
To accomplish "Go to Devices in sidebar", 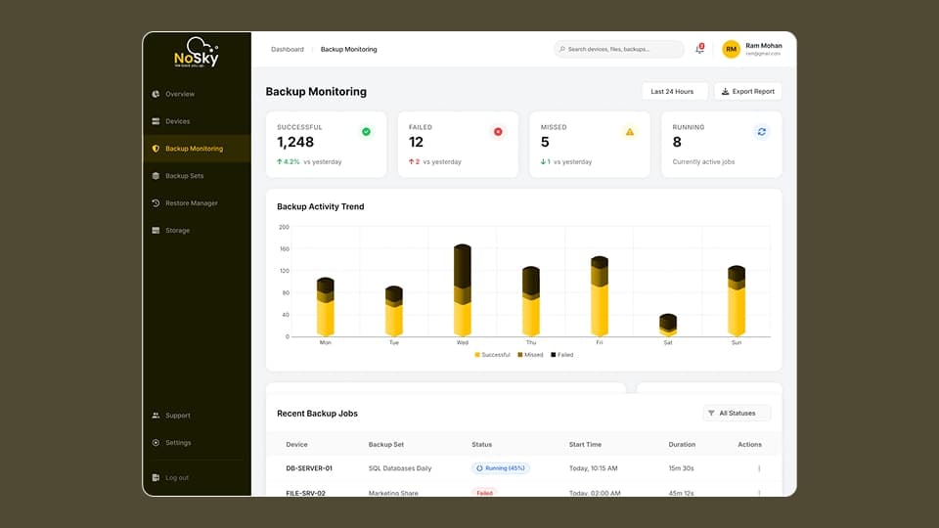I will (178, 121).
